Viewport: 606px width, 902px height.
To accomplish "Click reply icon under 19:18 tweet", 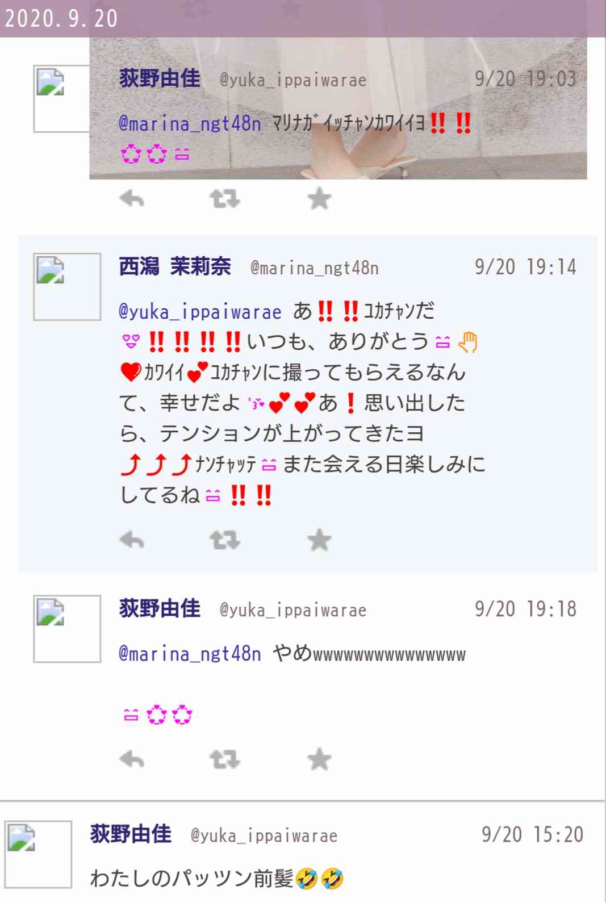I will [132, 759].
